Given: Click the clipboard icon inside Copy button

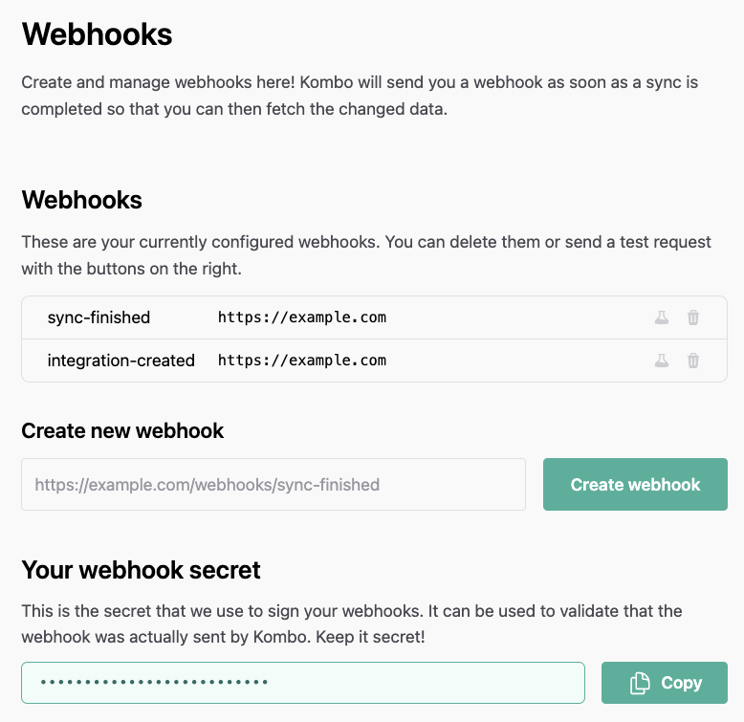Looking at the screenshot, I should click(x=640, y=683).
